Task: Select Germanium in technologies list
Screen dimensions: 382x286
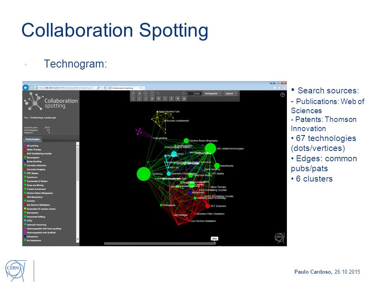Action: coord(31,213)
